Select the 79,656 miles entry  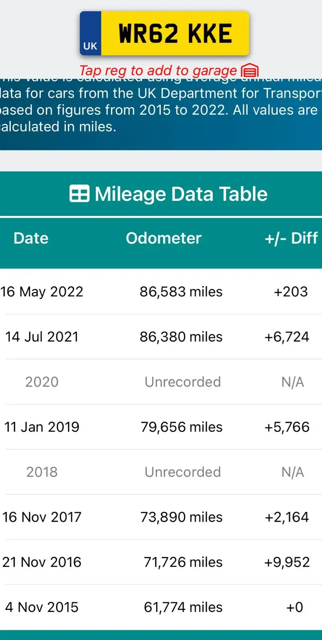(x=181, y=427)
